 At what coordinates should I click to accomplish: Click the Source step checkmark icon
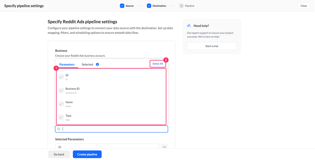click(x=122, y=6)
